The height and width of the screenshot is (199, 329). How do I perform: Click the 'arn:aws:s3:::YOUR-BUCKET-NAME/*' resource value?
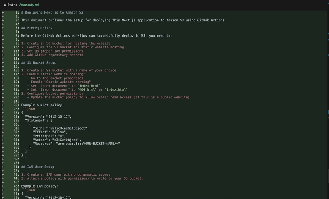click(x=88, y=144)
